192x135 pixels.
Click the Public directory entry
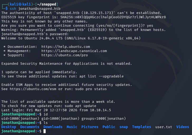109,127
